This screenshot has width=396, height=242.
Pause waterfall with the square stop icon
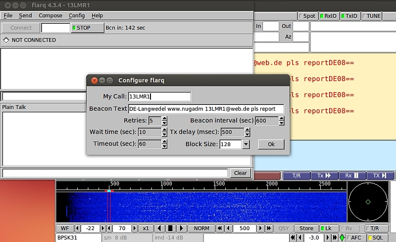170,228
